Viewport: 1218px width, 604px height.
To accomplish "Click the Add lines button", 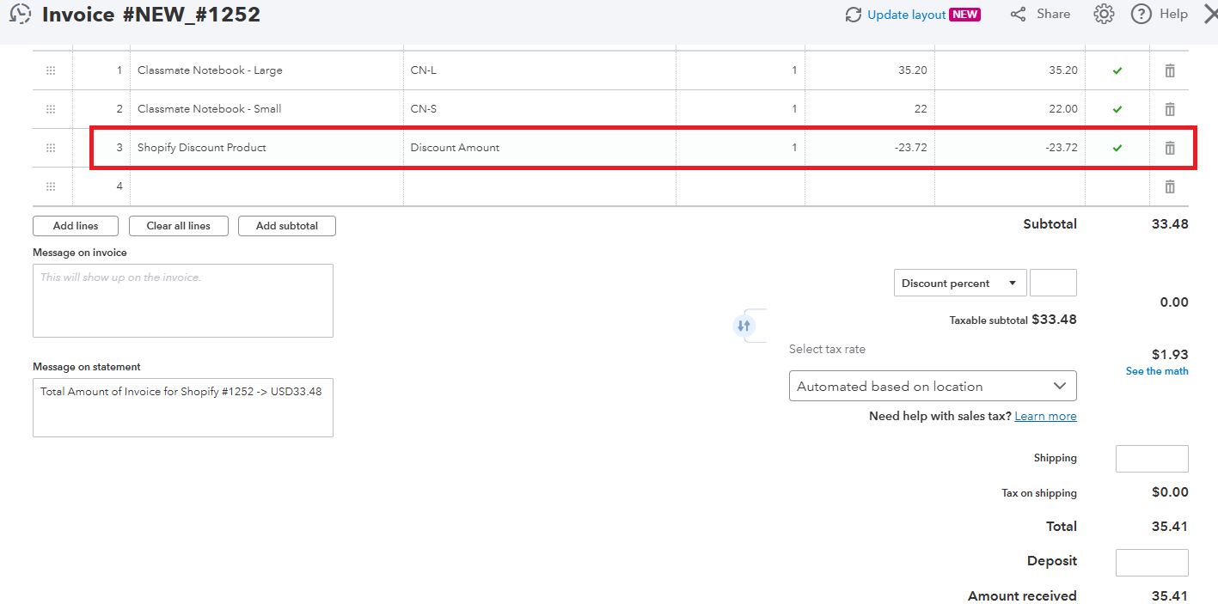I will 76,226.
